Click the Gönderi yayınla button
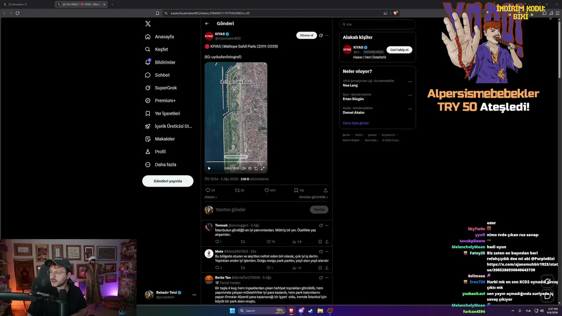This screenshot has height=316, width=562. [168, 181]
